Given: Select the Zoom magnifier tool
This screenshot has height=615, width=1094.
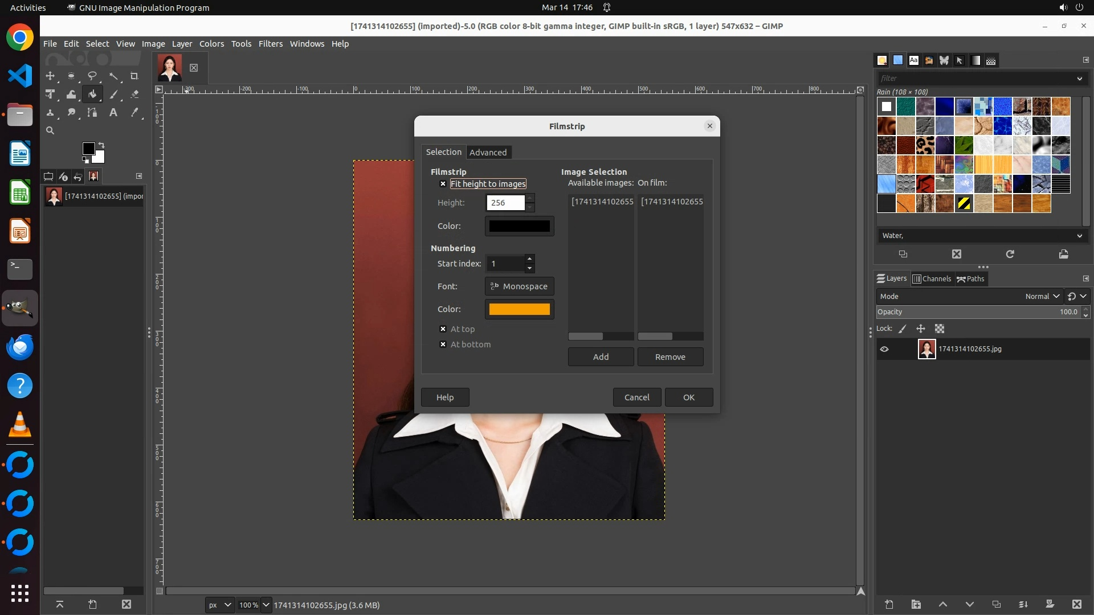Looking at the screenshot, I should 50,131.
